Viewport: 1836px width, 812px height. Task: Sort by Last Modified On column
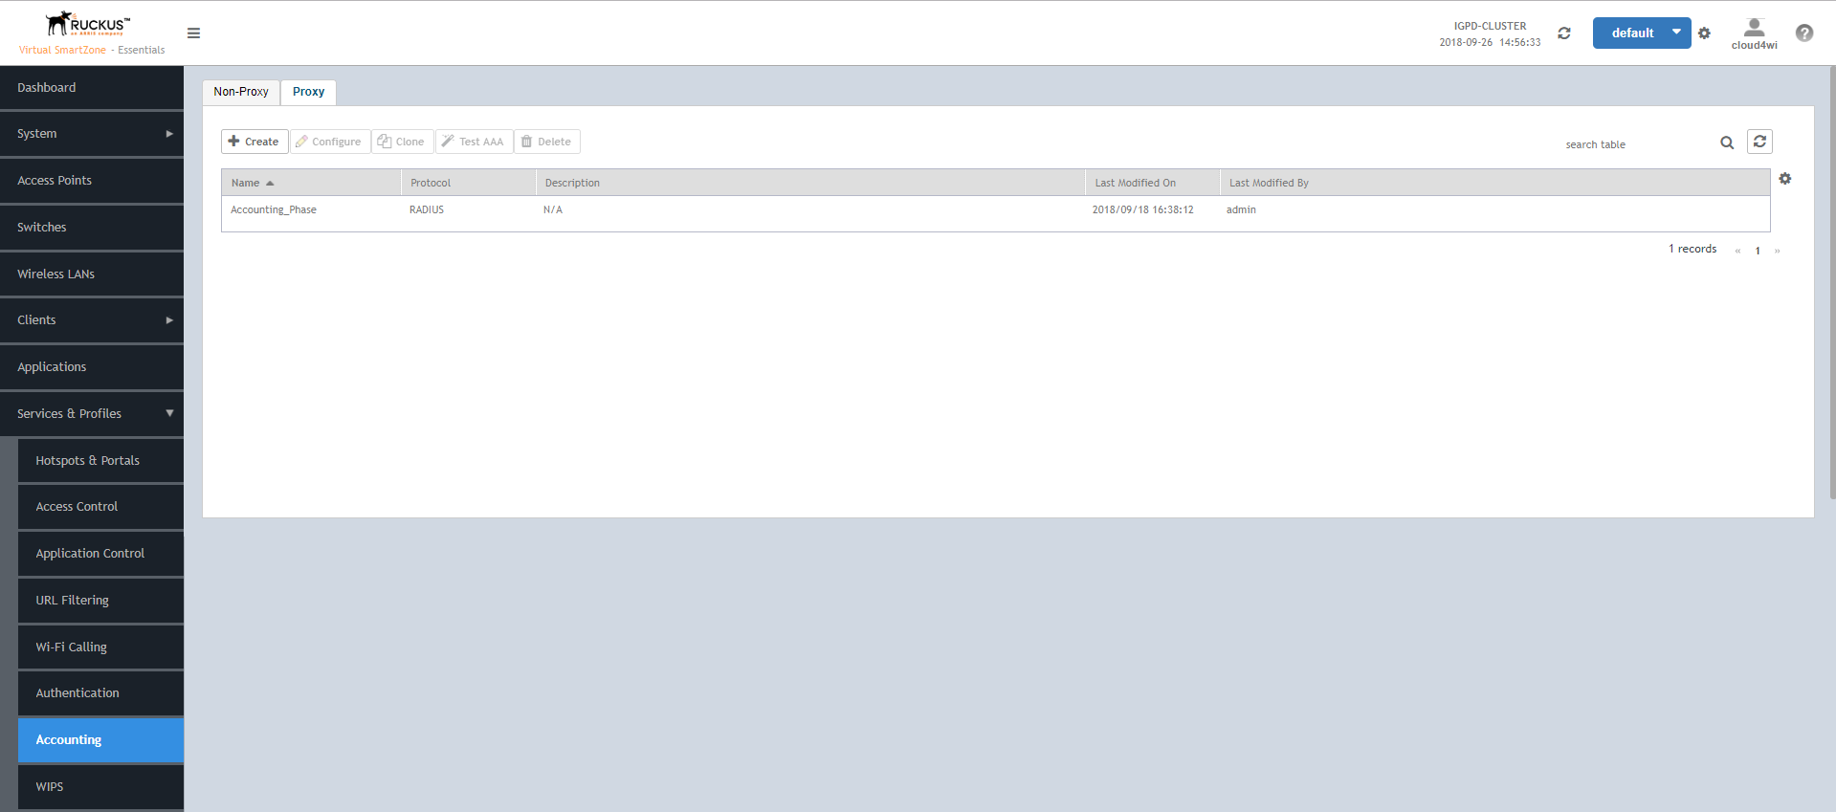point(1153,183)
